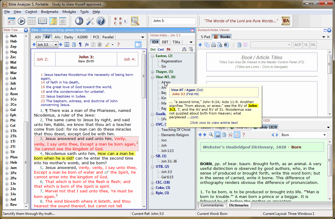This screenshot has height=219, width=335.
Task: Switch to the Parallel Bible tab
Action: [108, 37]
